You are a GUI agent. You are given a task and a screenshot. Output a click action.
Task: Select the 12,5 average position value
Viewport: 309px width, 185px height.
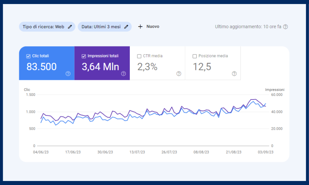[x=202, y=67]
